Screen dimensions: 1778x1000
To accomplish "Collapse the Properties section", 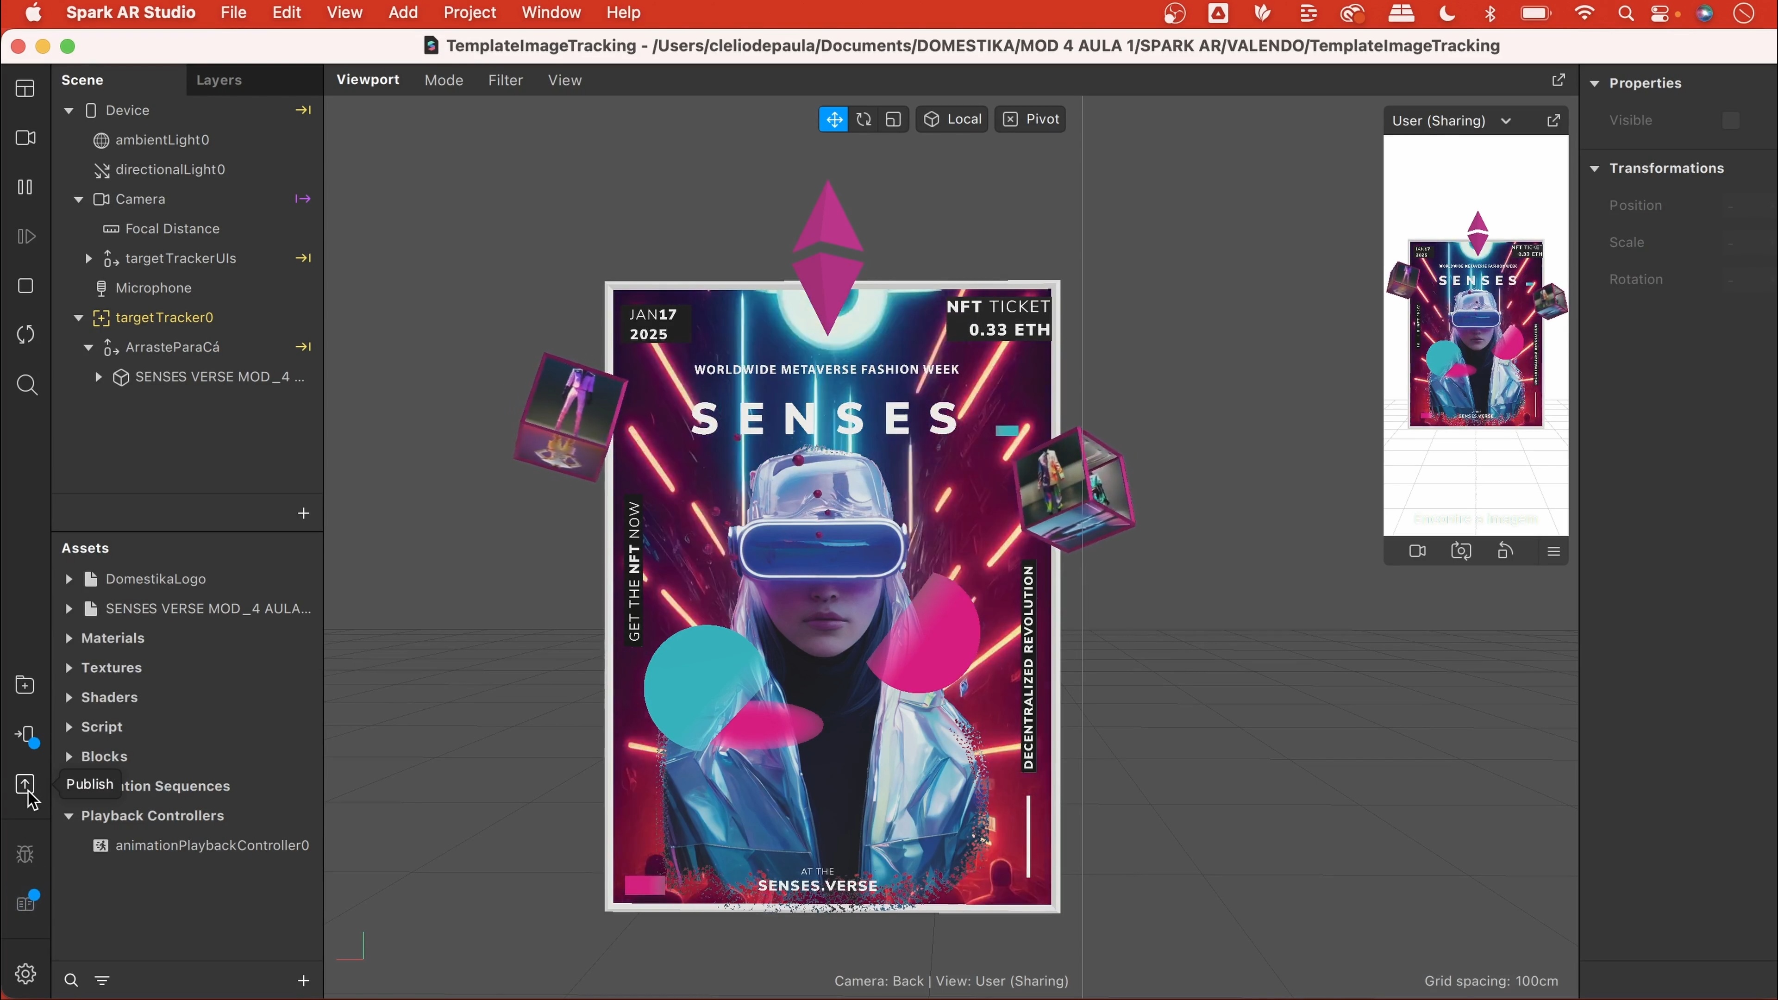I will point(1594,83).
